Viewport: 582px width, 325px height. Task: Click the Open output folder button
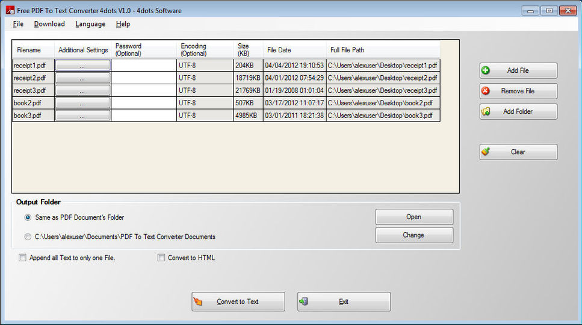pyautogui.click(x=414, y=217)
